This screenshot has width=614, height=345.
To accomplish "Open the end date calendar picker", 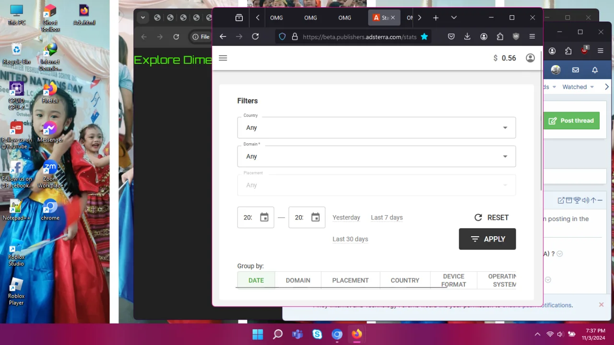I will [x=315, y=218].
